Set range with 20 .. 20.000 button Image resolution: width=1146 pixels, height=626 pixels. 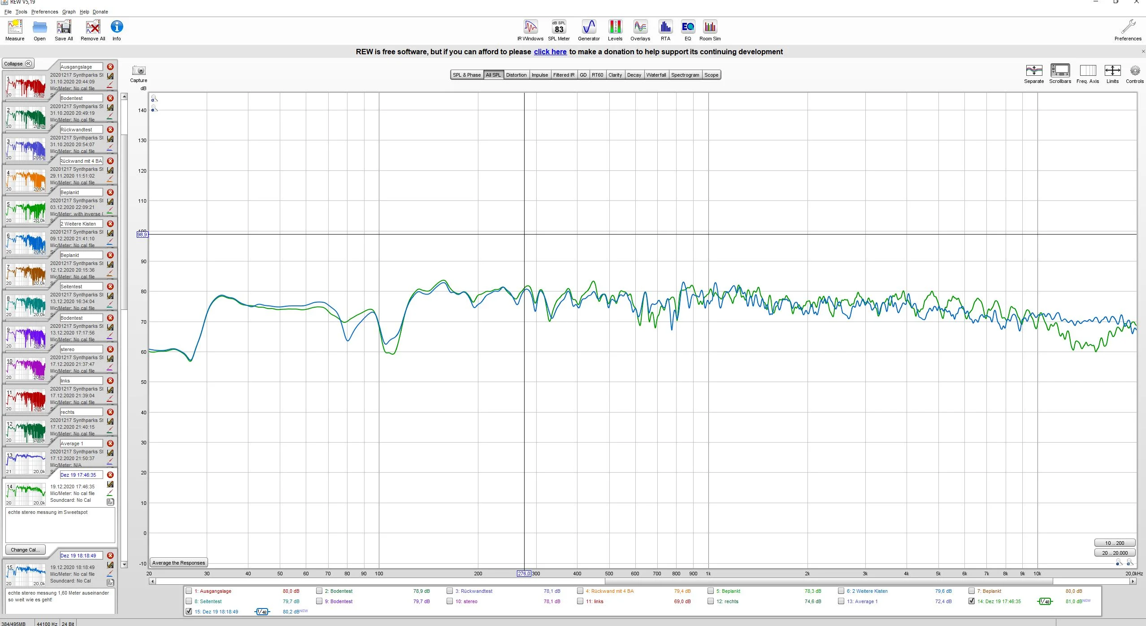pos(1114,553)
